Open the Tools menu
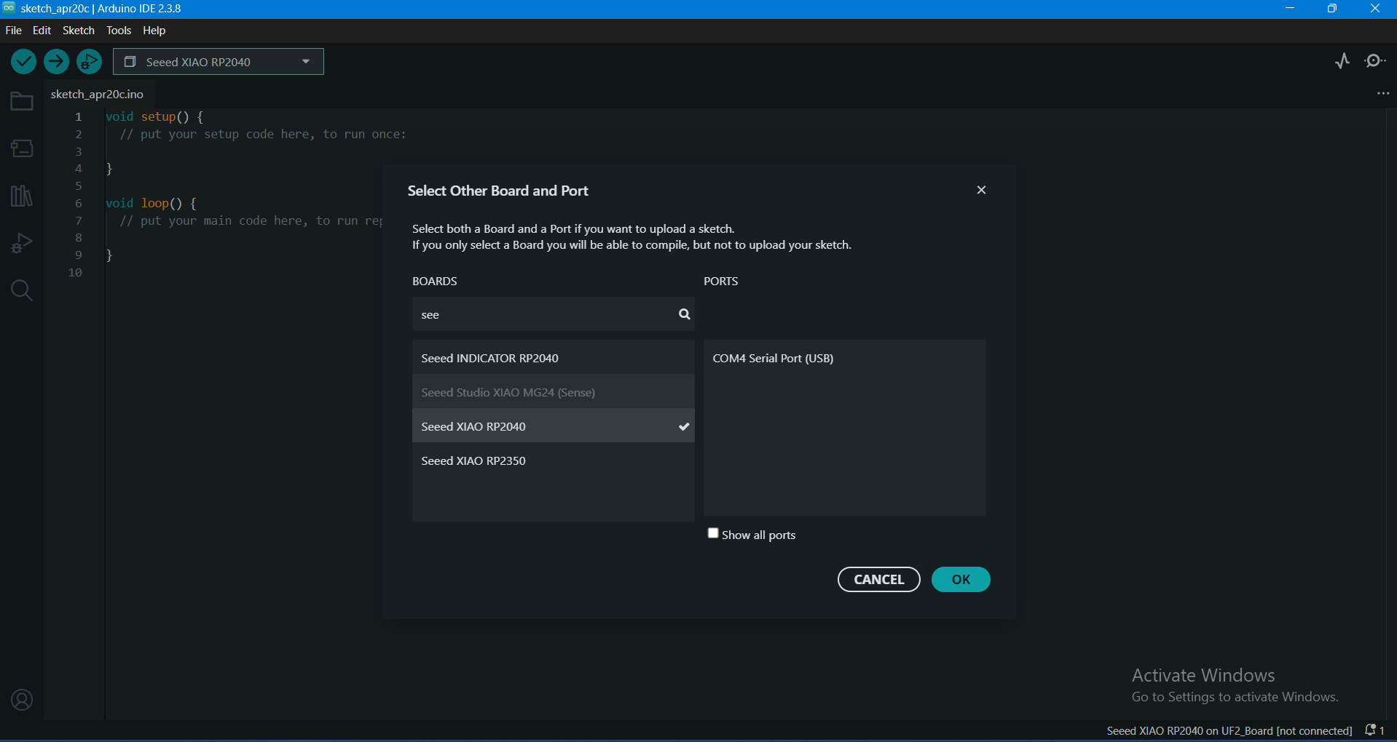 tap(119, 31)
